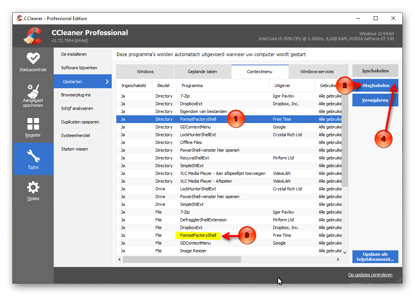Click the vertical scrollbar down arrow
415x296 pixels.
(345, 253)
